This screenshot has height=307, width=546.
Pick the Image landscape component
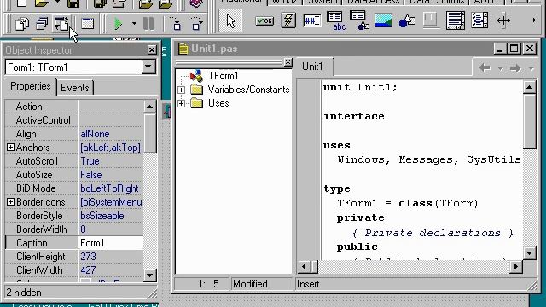click(383, 20)
